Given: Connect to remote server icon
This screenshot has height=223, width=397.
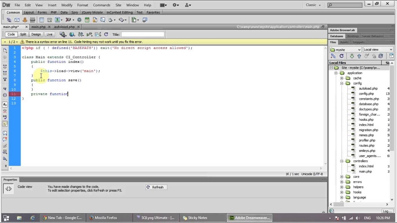Looking at the screenshot, I should [333, 56].
